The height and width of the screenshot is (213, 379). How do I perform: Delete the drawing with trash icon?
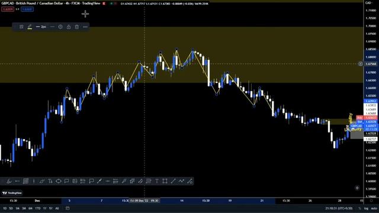click(76, 27)
